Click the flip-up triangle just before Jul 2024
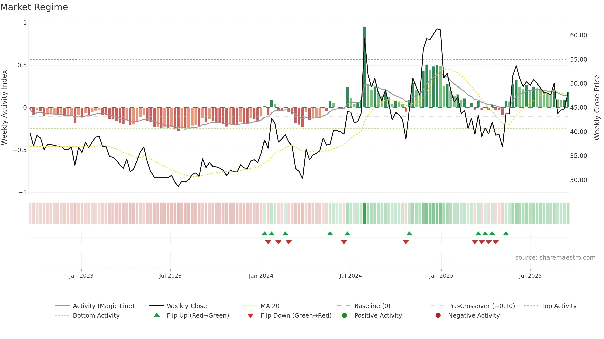 (347, 233)
